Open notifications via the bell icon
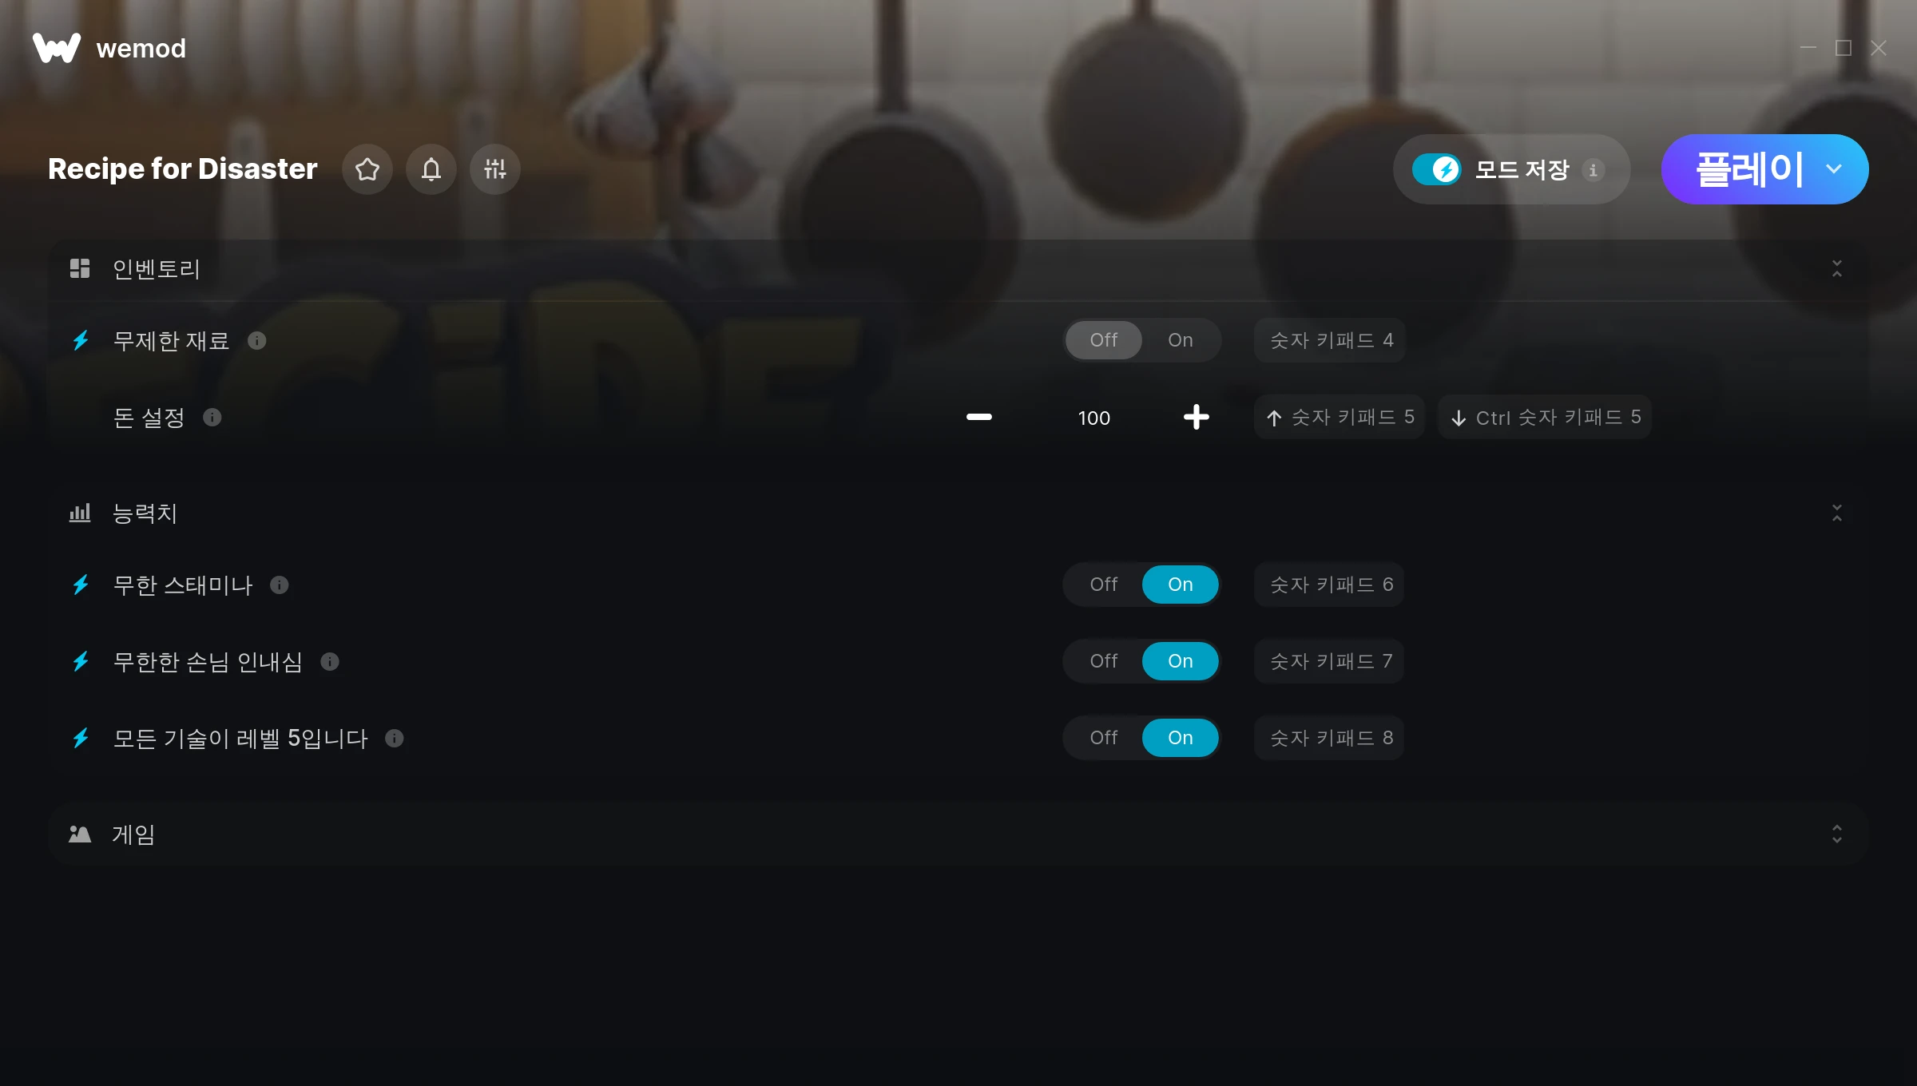Screen dimensions: 1917x1086 431,169
